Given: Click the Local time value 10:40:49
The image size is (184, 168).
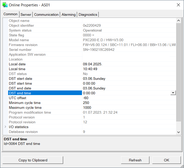Looking at the screenshot, I should pyautogui.click(x=90, y=69).
